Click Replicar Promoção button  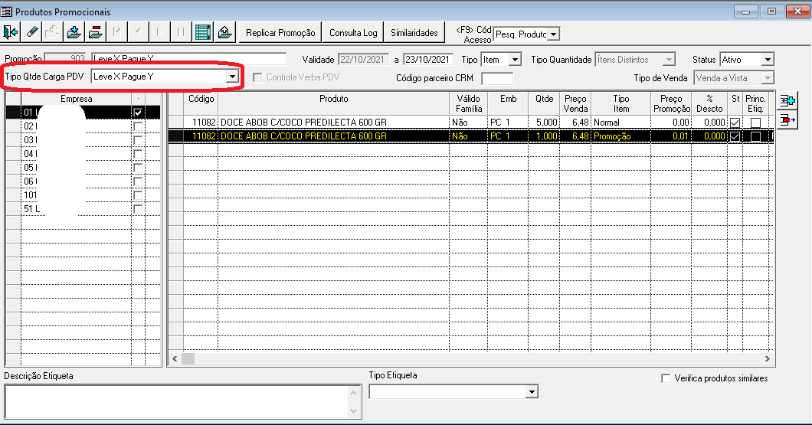(x=280, y=33)
